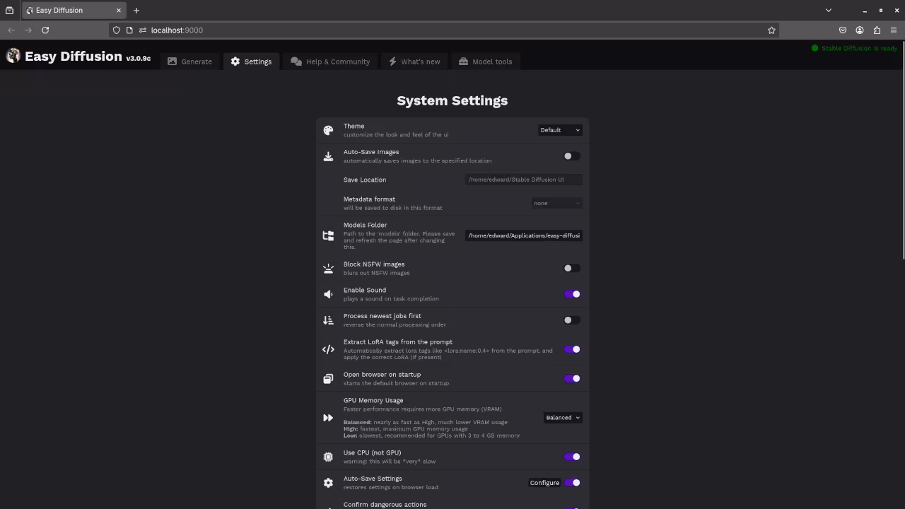This screenshot has height=509, width=905.
Task: Click the Configure button for Auto-Save Settings
Action: (x=544, y=483)
